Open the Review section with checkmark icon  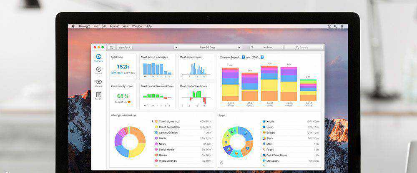(98, 70)
